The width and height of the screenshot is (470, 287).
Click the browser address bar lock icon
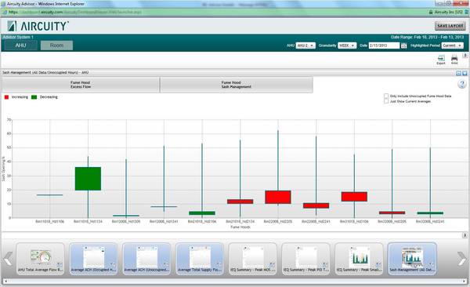click(x=431, y=12)
